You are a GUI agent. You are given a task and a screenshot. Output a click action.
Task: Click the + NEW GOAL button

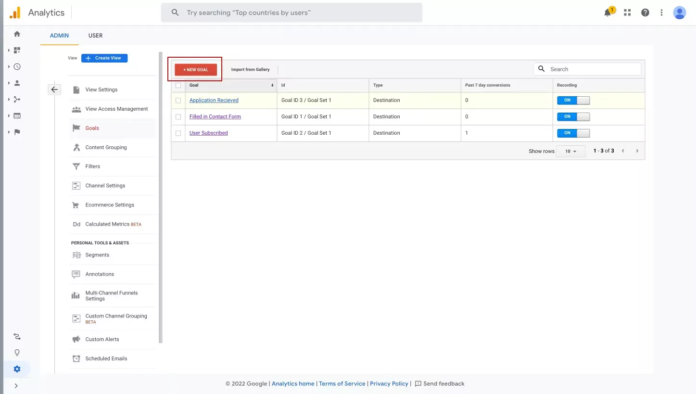(x=196, y=70)
